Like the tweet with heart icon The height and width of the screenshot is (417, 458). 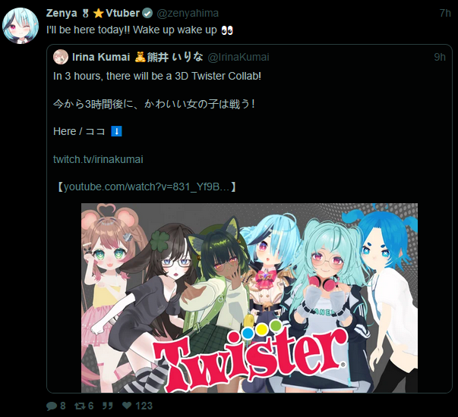pyautogui.click(x=127, y=406)
